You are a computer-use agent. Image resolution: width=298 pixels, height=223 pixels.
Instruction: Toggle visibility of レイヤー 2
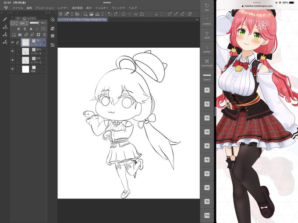pos(13,60)
